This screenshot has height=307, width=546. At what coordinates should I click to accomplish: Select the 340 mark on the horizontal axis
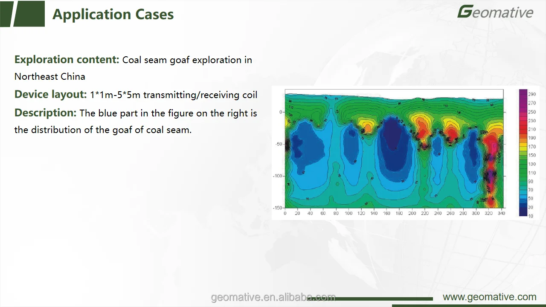tap(501, 213)
